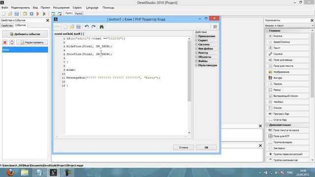Select the Чекбокс component
The height and width of the screenshot is (177, 315).
[x=287, y=102]
